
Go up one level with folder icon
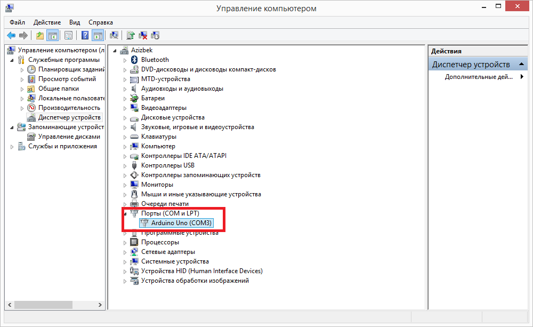click(x=40, y=35)
